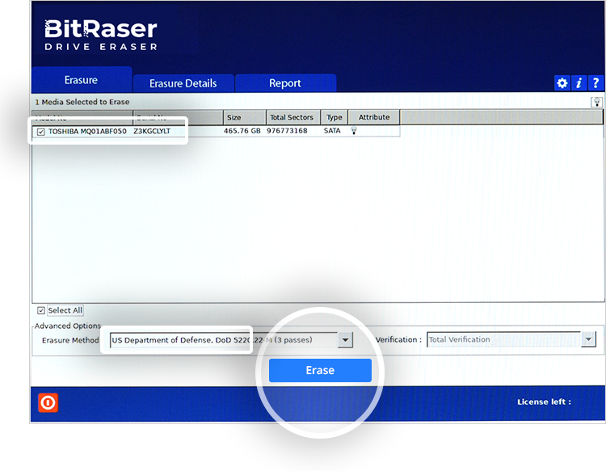Open the settings gear icon

(x=562, y=82)
